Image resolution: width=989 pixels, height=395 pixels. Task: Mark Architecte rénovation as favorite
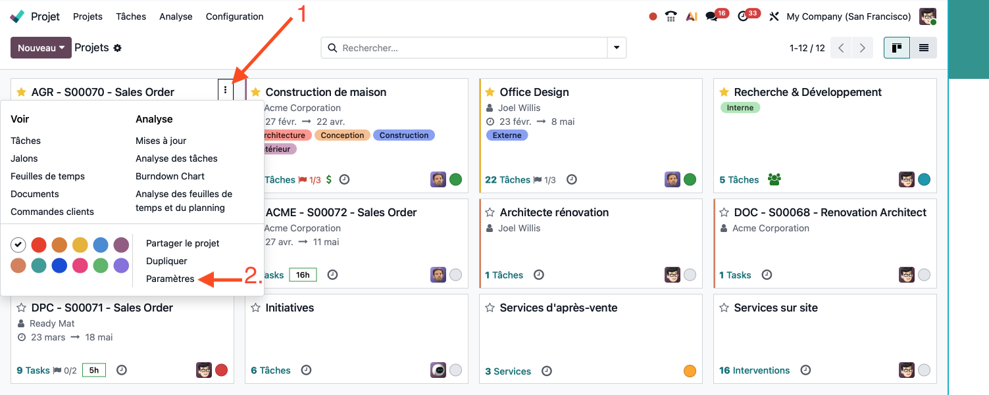click(490, 212)
